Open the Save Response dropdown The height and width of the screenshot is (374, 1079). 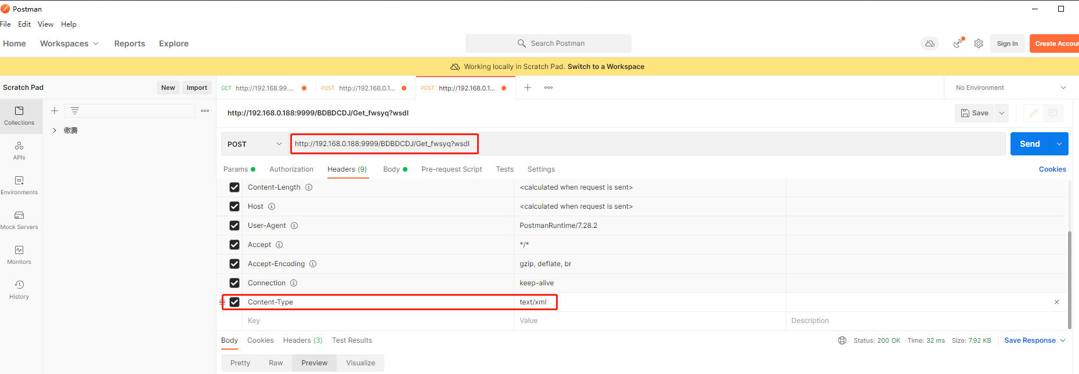tap(1035, 340)
